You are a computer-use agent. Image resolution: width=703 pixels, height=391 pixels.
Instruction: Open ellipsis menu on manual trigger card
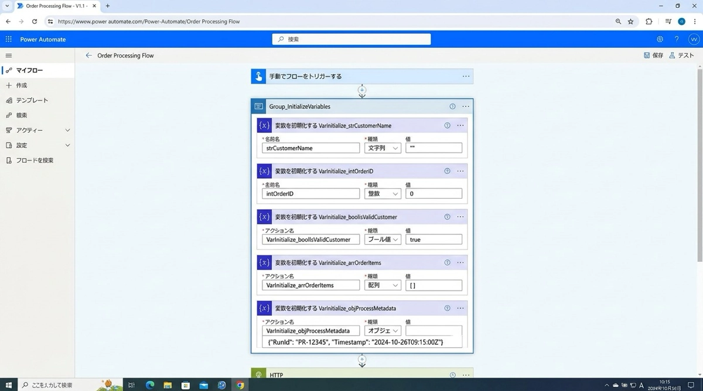point(466,77)
